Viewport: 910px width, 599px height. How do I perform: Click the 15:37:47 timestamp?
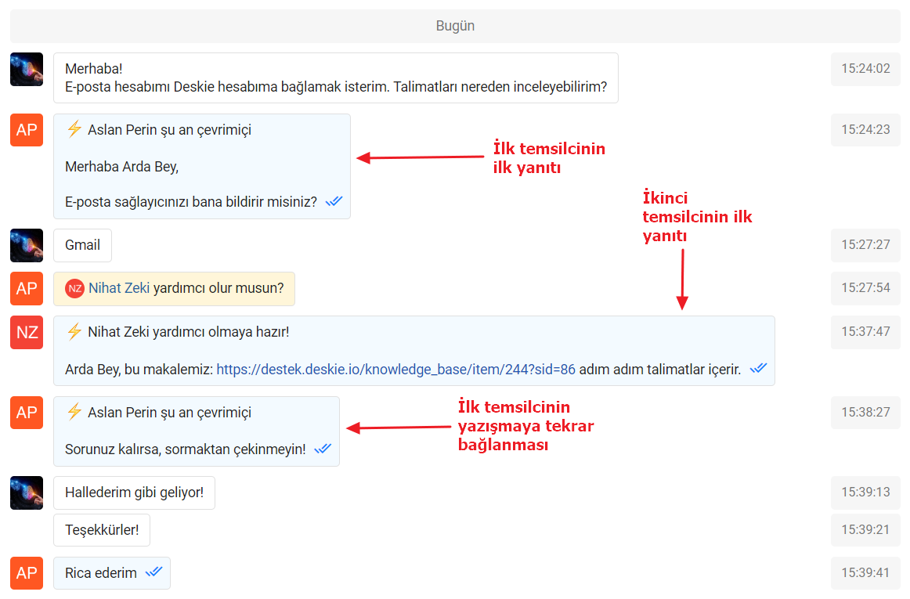(x=865, y=332)
